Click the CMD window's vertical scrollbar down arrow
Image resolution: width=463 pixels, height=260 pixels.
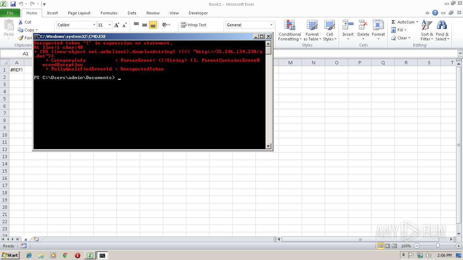[x=268, y=146]
